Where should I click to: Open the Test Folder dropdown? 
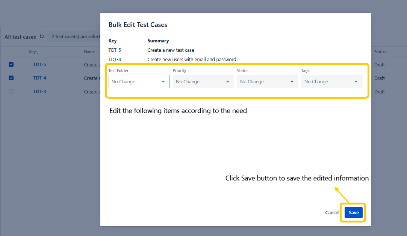[x=139, y=81]
